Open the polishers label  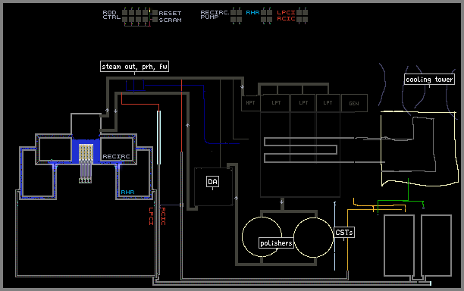click(276, 243)
